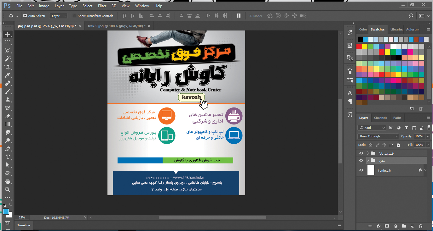Toggle the Auto-Select checkbox
The width and height of the screenshot is (433, 231).
pos(25,16)
